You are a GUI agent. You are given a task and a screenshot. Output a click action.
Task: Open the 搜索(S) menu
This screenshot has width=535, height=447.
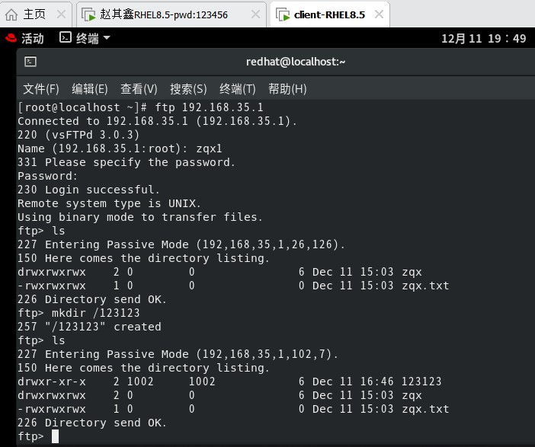[188, 89]
